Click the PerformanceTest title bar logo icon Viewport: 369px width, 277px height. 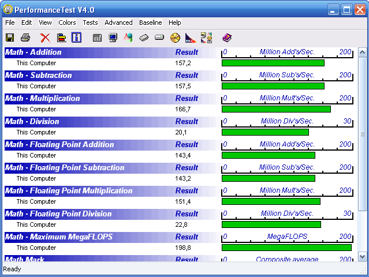(8, 9)
